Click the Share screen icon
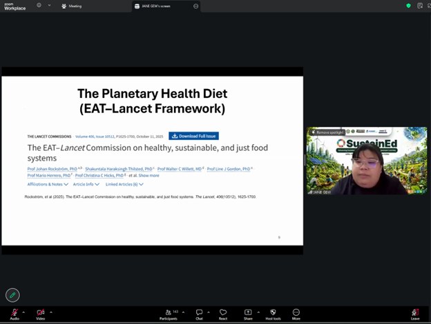 (x=248, y=312)
